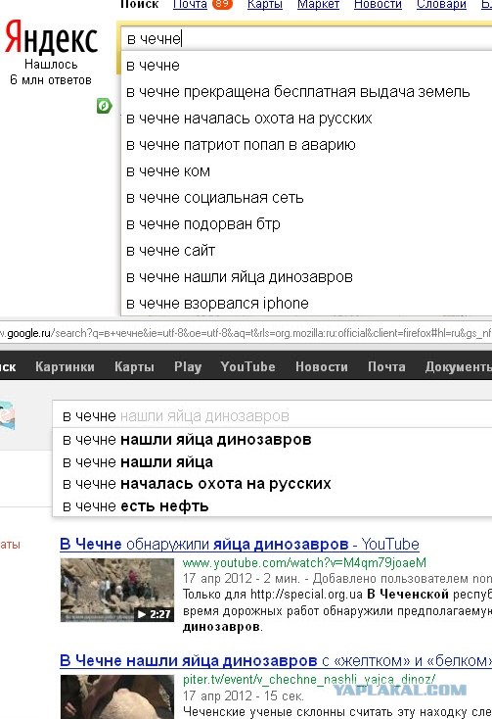The height and width of the screenshot is (719, 492).
Task: Open the Почта link in Yandex header
Action: (190, 5)
